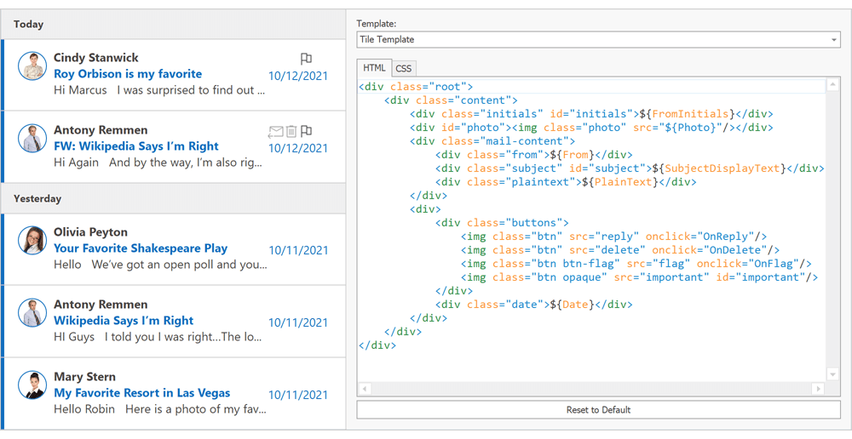The image size is (852, 439).
Task: Flag the FW: Wikipedia Says I'm Right email
Action: click(x=306, y=131)
